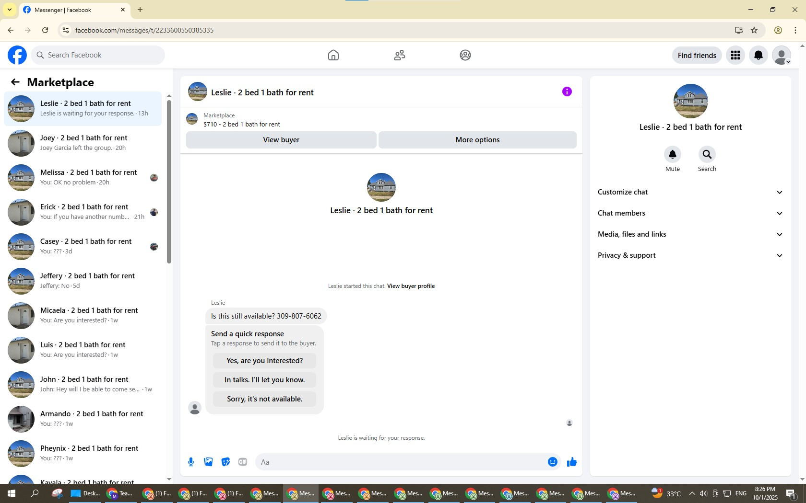Viewport: 806px width, 503px height.
Task: Open the Armando 2 bed 1 bath conversation
Action: 83,419
